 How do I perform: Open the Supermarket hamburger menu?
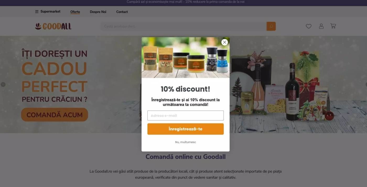point(48,12)
